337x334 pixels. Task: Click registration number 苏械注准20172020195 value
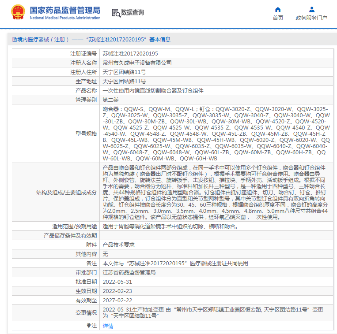130,54
